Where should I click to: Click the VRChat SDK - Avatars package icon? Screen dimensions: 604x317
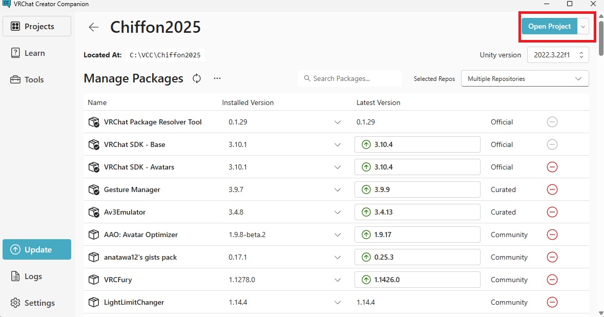[x=94, y=167]
